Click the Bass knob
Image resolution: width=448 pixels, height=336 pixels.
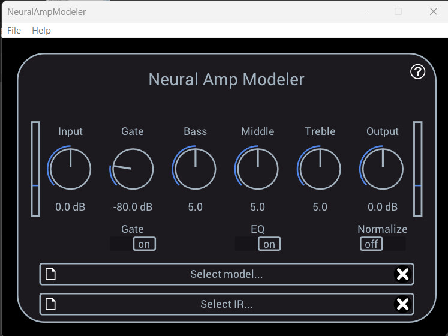[x=195, y=169]
